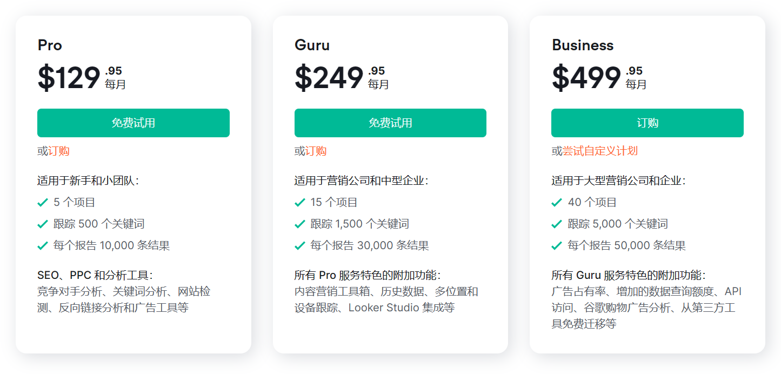This screenshot has height=374, width=781.
Task: Open the 订购 link under Guru plan
Action: 316,151
